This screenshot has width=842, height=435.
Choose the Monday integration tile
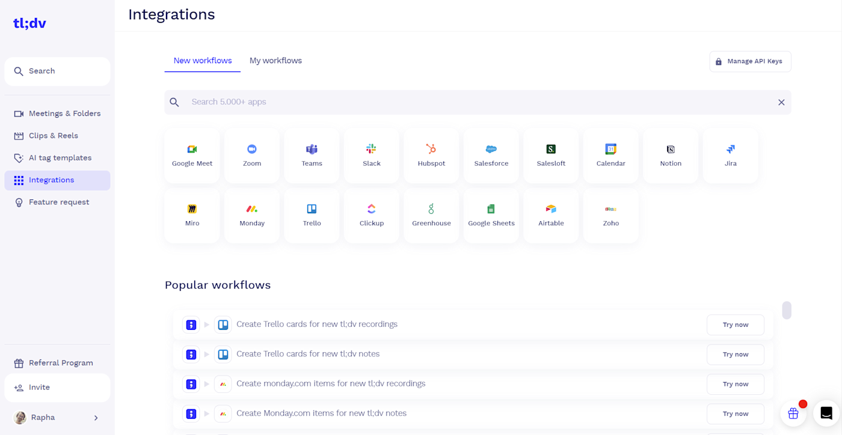[x=252, y=216]
